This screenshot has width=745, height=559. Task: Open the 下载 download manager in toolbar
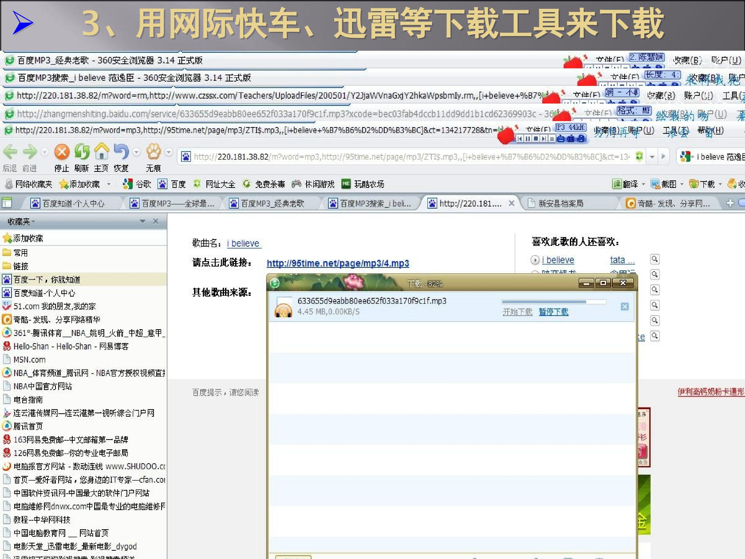pos(702,184)
